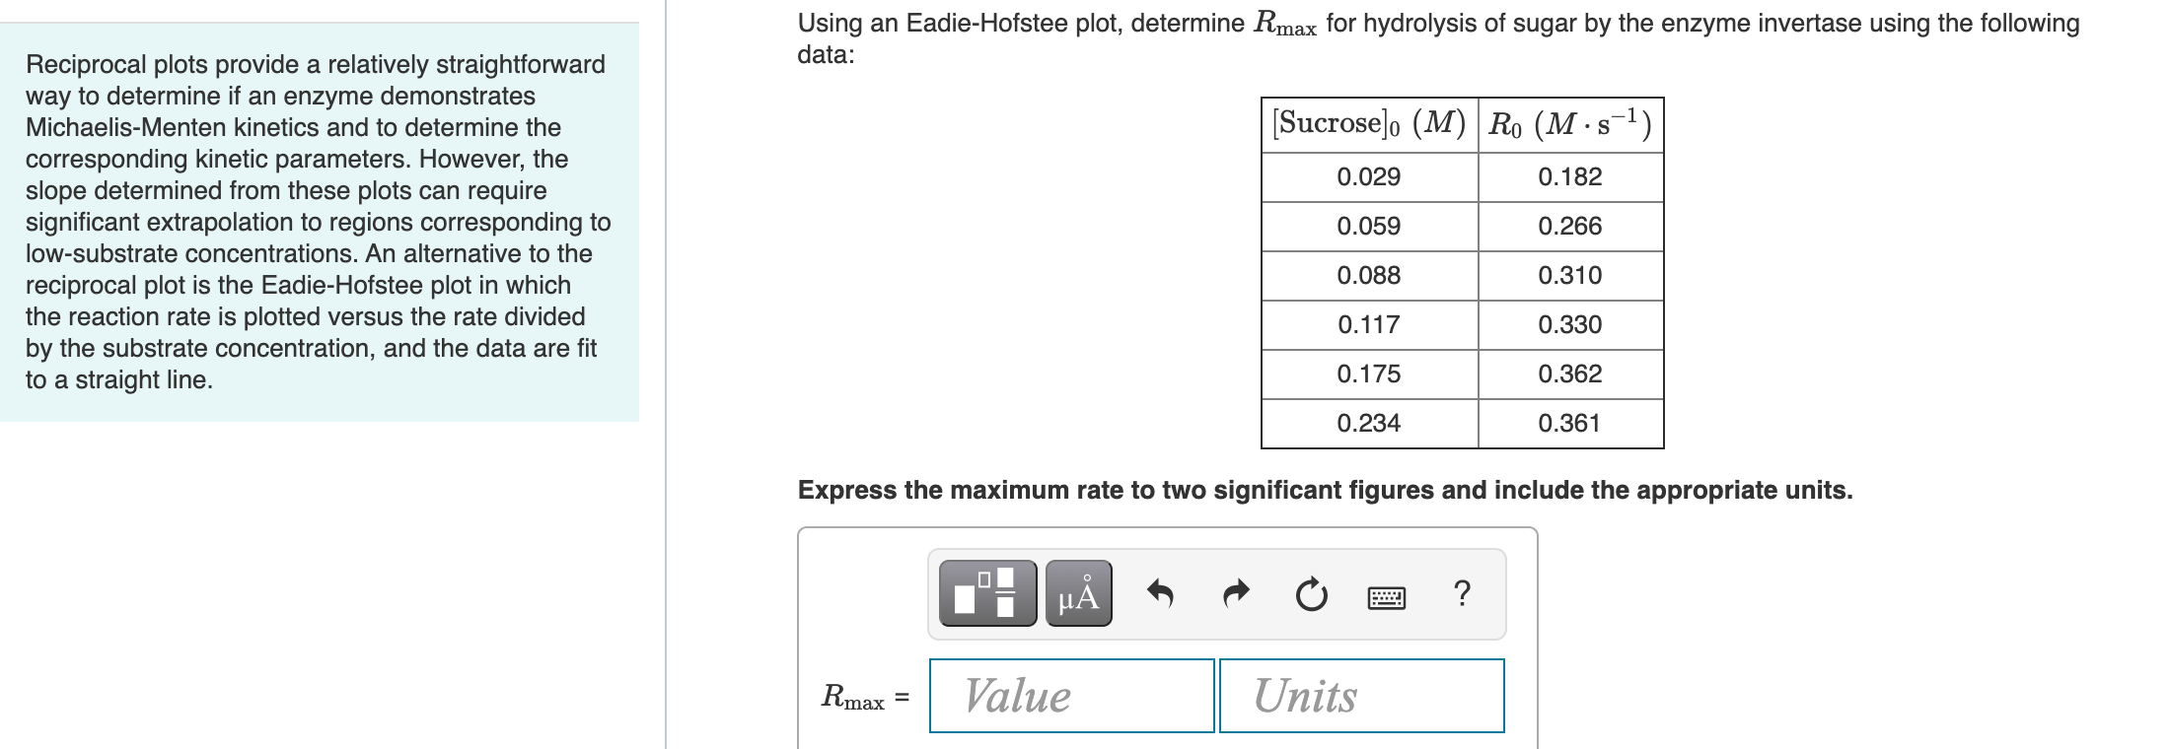Open the on-screen keyboard icon

(1385, 593)
